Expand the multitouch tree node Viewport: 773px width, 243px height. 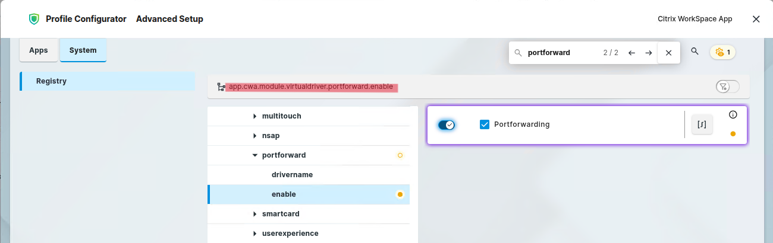click(x=255, y=116)
